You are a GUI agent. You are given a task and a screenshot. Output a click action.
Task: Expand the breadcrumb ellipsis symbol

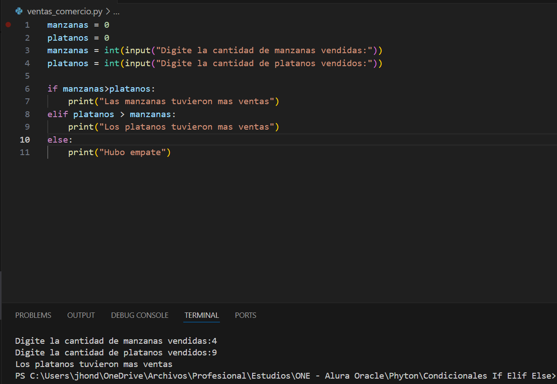coord(116,11)
